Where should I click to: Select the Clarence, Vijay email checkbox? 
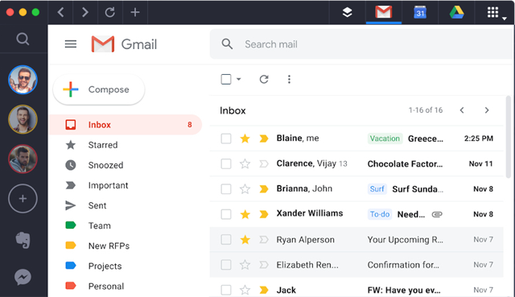pos(226,163)
